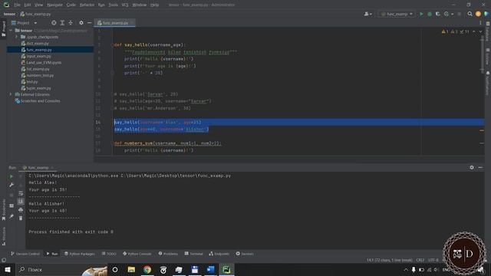
Task: Toggle scroll to end in Run console
Action: click(21, 201)
